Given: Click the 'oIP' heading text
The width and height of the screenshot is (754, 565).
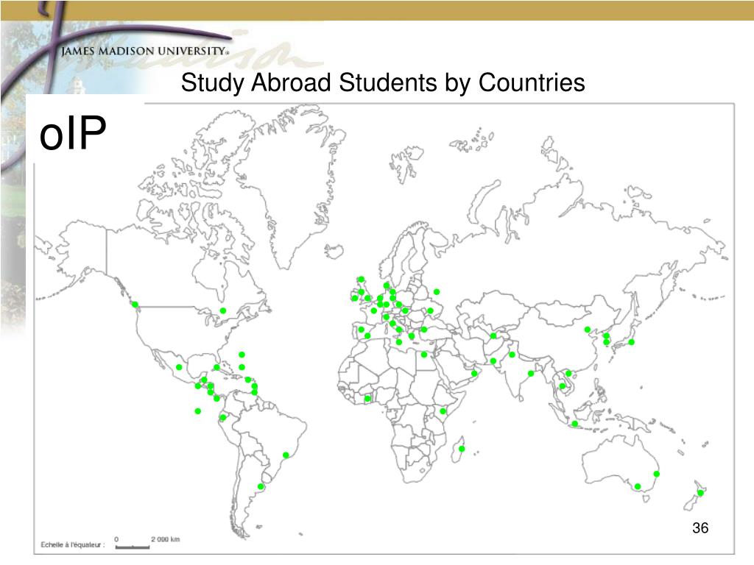Looking at the screenshot, I should pyautogui.click(x=73, y=132).
